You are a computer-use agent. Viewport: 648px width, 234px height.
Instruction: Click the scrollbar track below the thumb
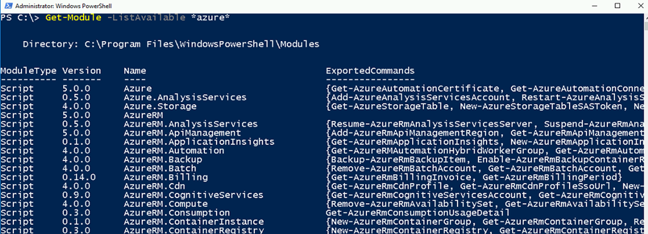(645, 132)
